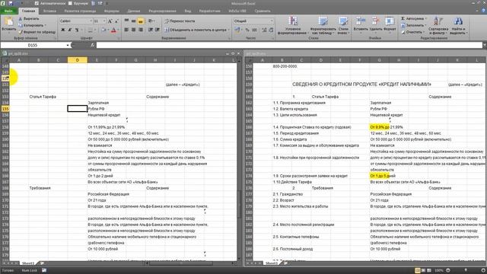
Task: Select Sheet1 tab in the left workbook
Action: (28, 263)
